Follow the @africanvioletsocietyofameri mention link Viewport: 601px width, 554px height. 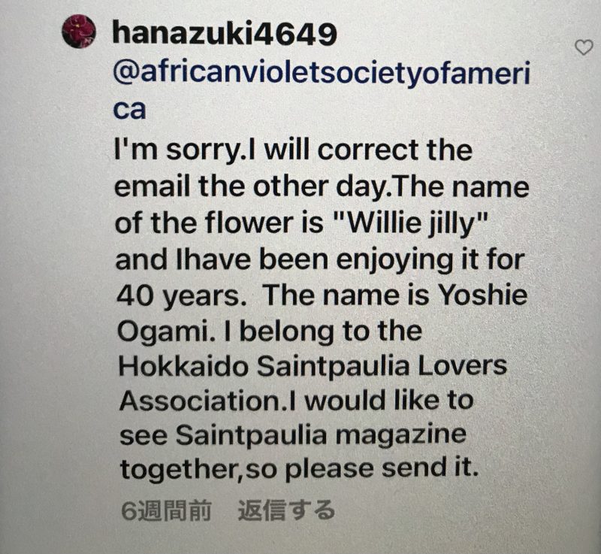pos(322,73)
